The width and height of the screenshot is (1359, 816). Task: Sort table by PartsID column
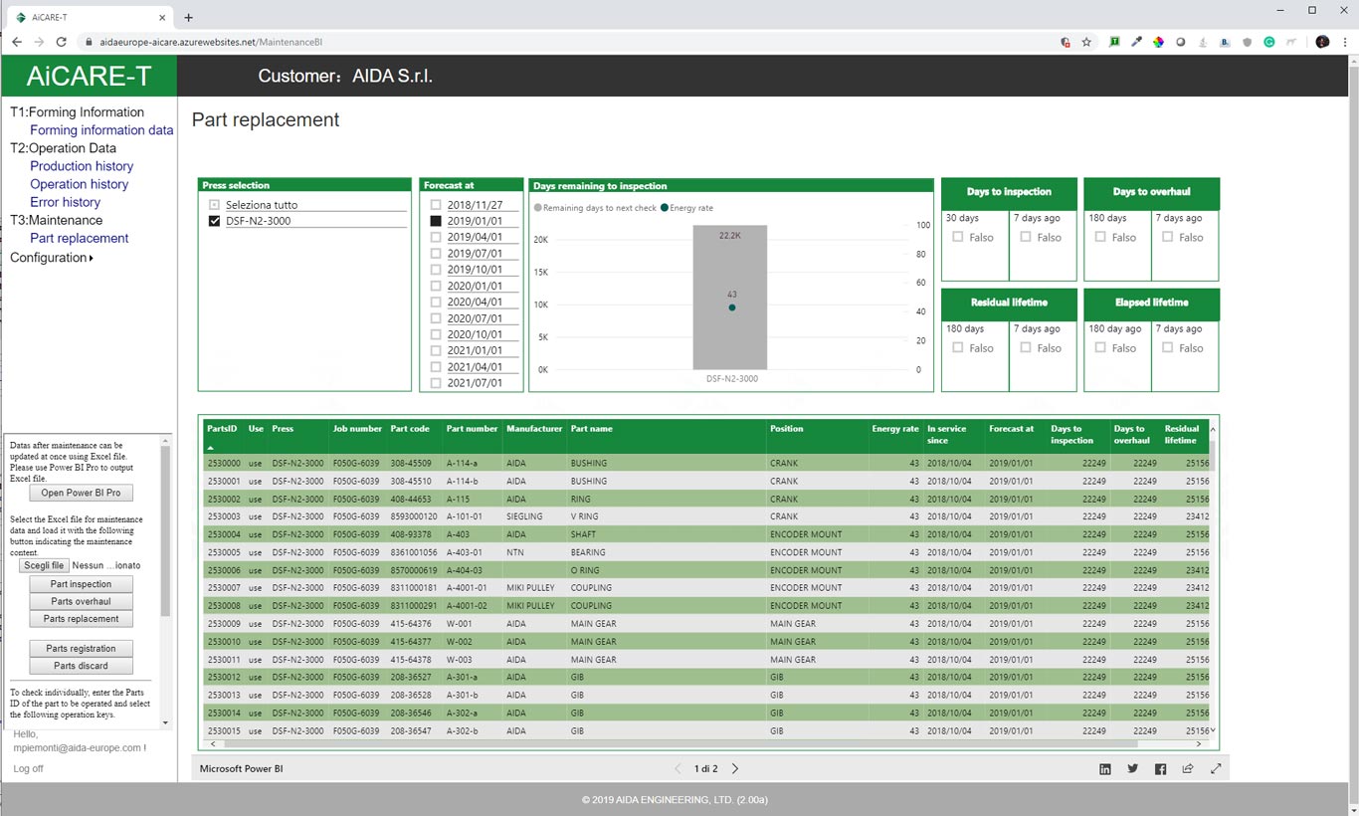[222, 429]
